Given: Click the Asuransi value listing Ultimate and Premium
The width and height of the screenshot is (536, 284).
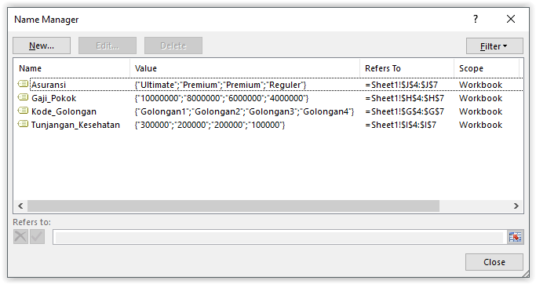Looking at the screenshot, I should [x=221, y=85].
